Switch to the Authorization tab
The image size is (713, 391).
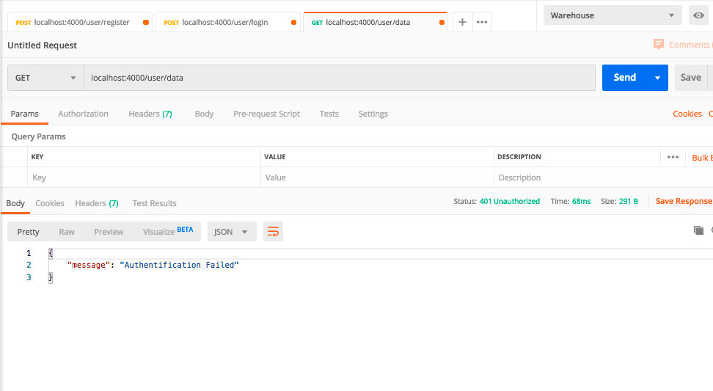coord(83,114)
